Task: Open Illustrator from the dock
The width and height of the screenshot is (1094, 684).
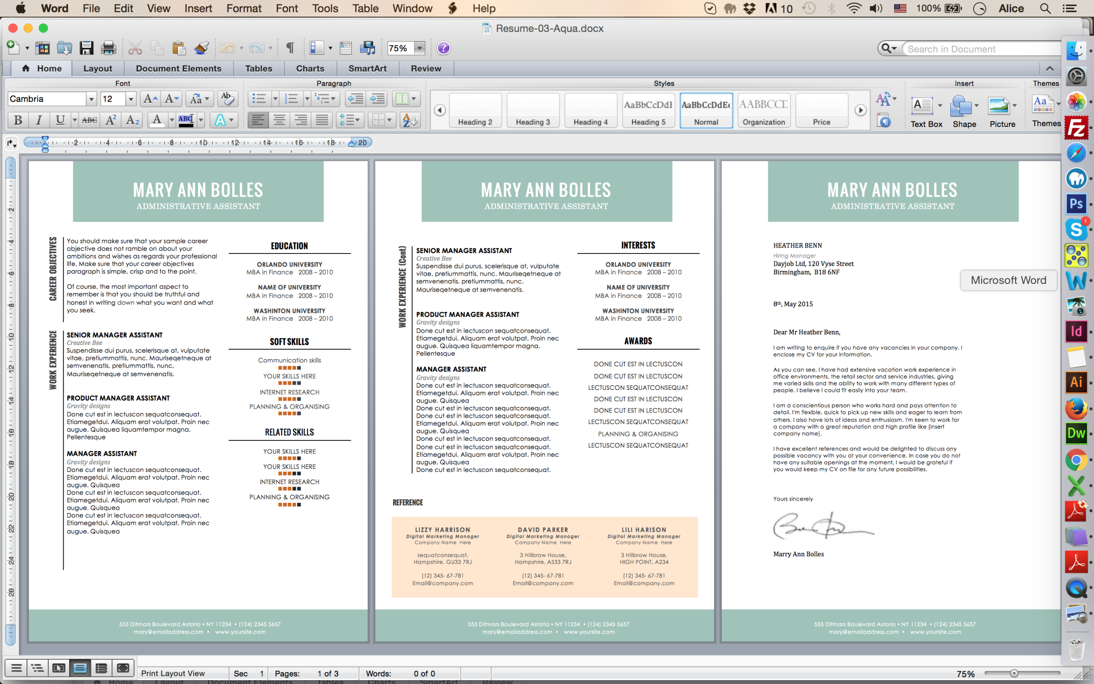Action: [x=1076, y=382]
